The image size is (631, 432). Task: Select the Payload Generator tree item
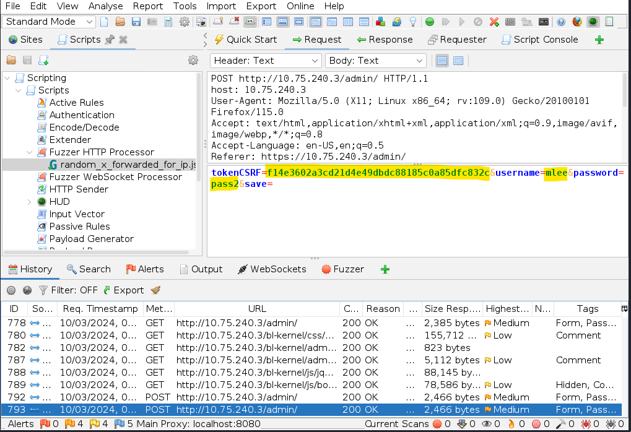click(91, 239)
